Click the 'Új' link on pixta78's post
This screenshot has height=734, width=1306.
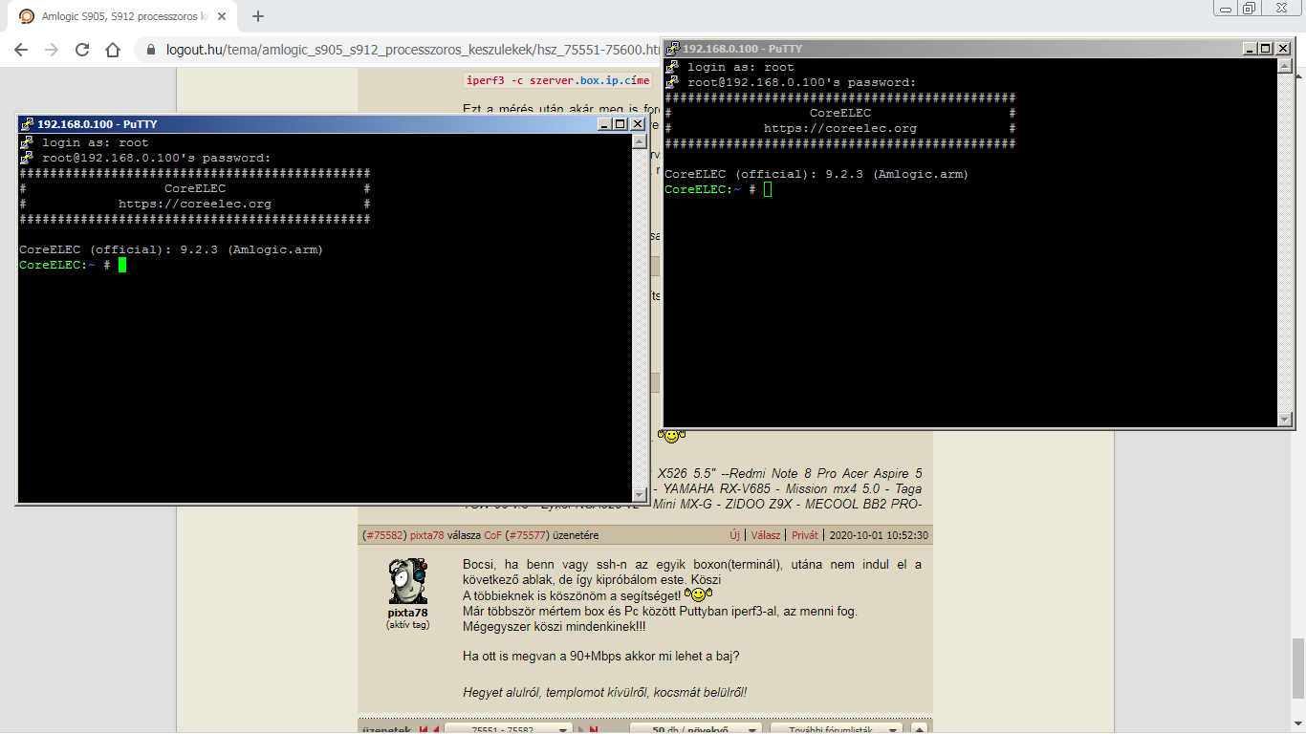coord(735,535)
